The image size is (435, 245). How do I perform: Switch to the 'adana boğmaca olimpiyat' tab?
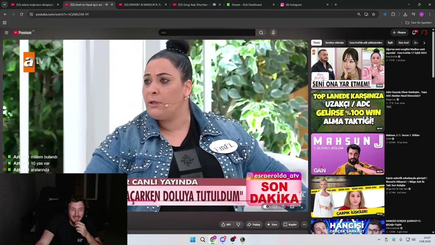tap(35, 5)
